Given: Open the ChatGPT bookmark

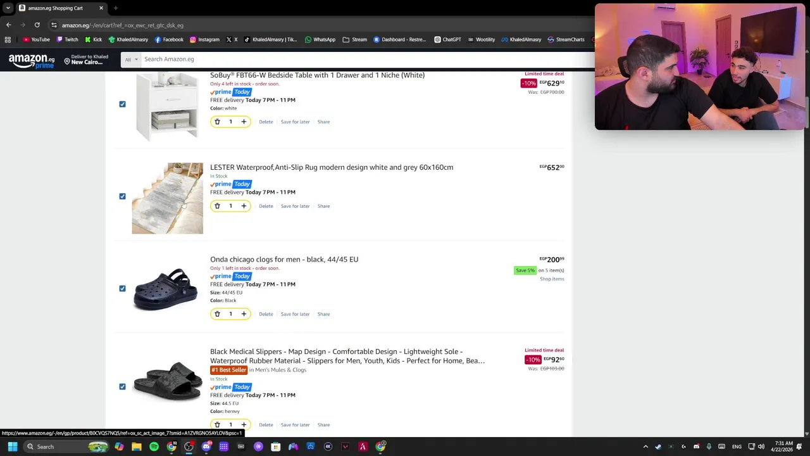Looking at the screenshot, I should pyautogui.click(x=447, y=39).
